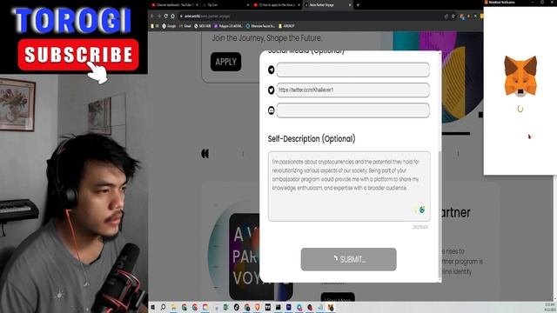Screen dimensions: 557x313
Task: Switch to the Tip Coin tab
Action: tap(225, 5)
